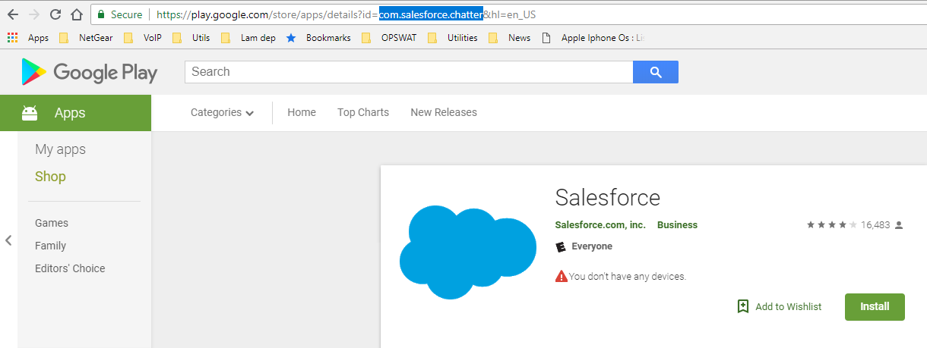Click the Add to Wishlist bookmark icon
Screen dimensions: 927x348
tap(743, 306)
